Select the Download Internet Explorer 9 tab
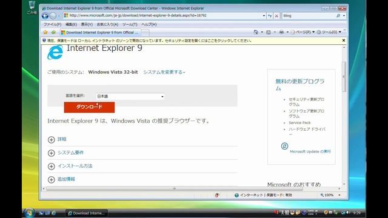Screen dimensions: 388x218 (x=101, y=32)
